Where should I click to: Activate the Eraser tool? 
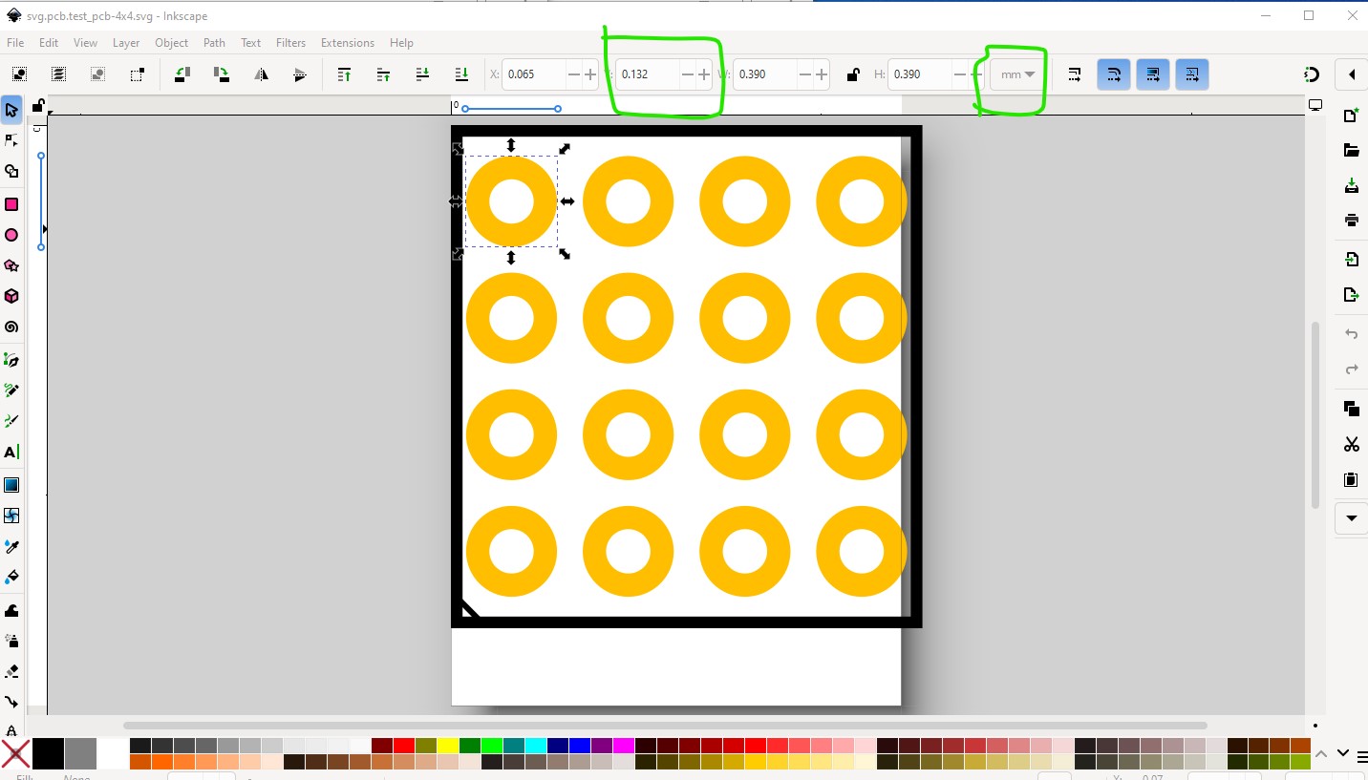(x=11, y=671)
